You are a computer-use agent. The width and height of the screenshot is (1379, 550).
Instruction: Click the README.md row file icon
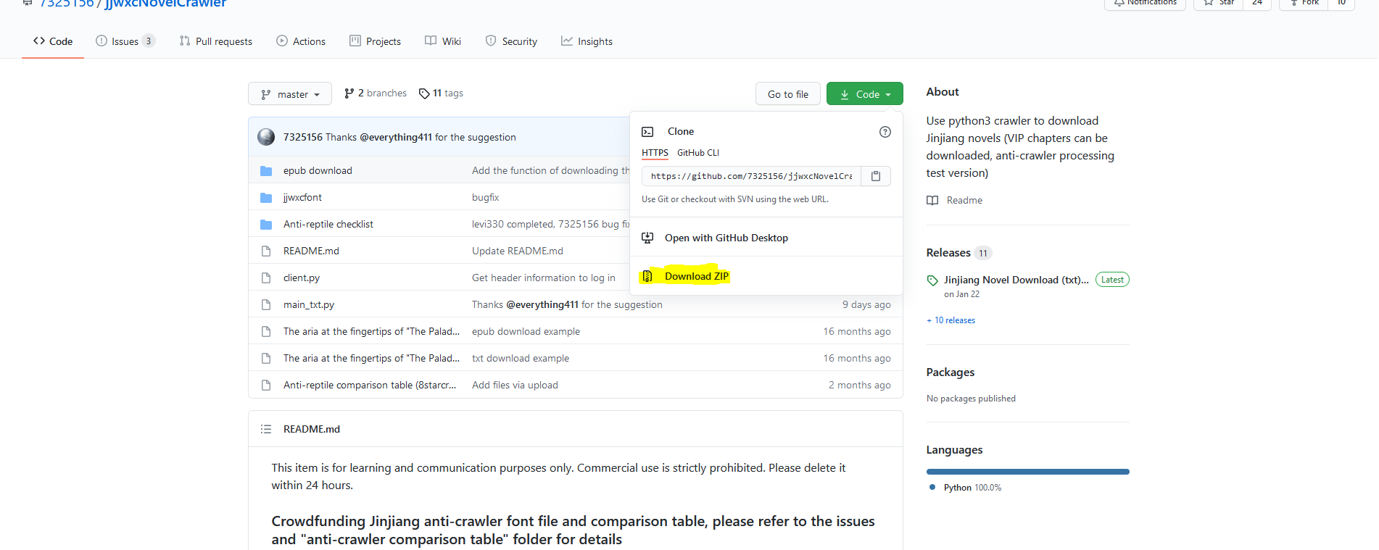(x=266, y=251)
